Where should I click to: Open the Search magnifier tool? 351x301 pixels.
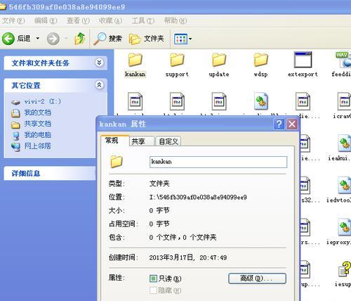(100, 39)
